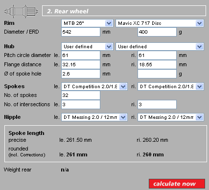Open right spokes dropdown DT Competition
The height and width of the screenshot is (190, 209).
pos(171,86)
